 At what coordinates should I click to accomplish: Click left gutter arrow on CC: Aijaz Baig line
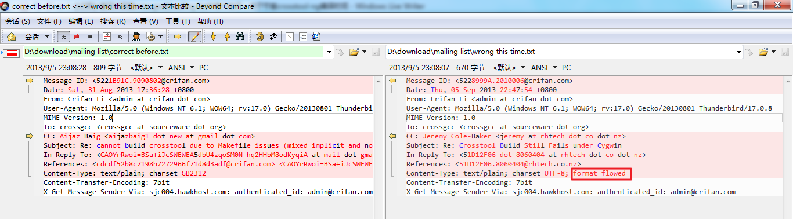[30, 136]
